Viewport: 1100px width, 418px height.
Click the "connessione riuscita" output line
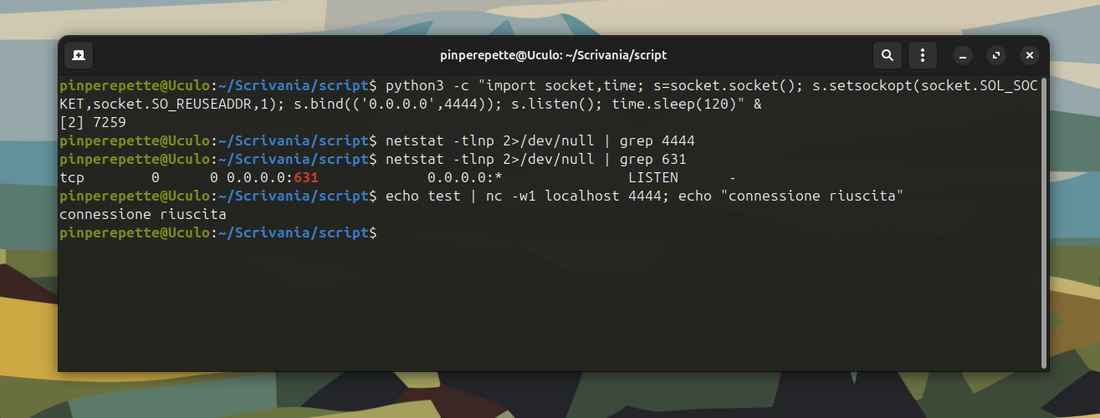coord(143,215)
